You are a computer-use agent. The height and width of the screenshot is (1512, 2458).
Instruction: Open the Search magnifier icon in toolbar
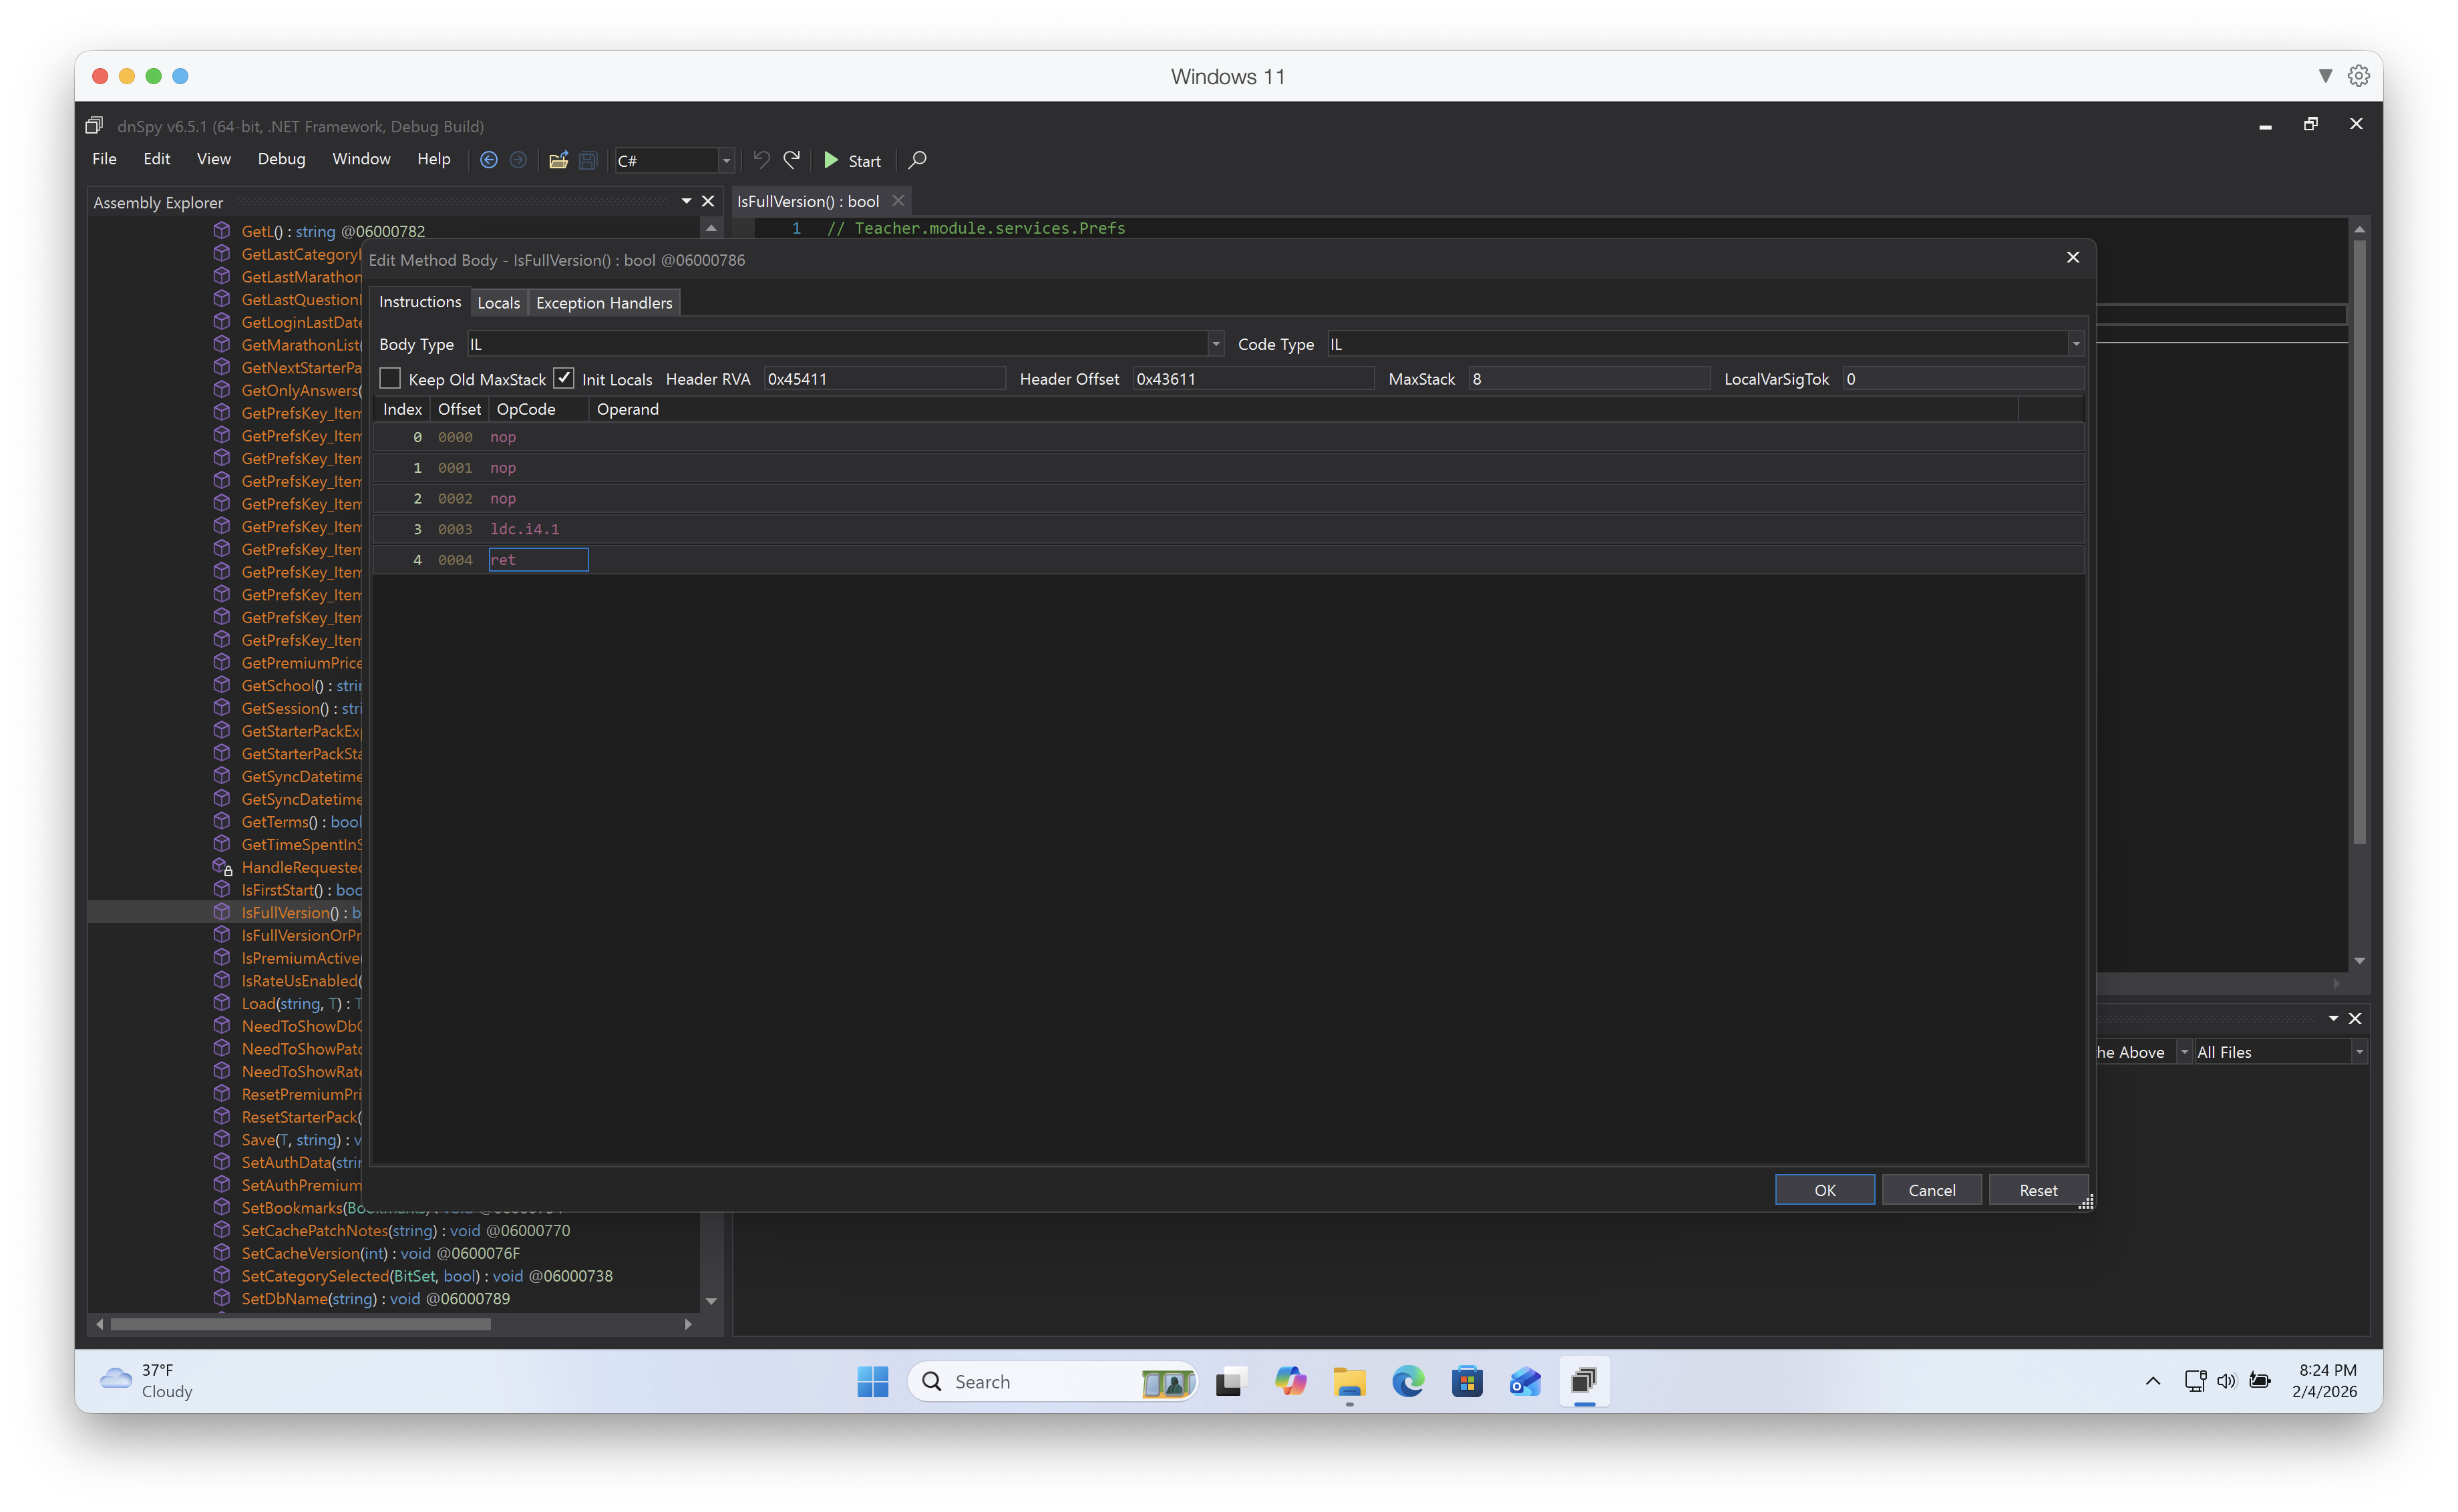(917, 160)
